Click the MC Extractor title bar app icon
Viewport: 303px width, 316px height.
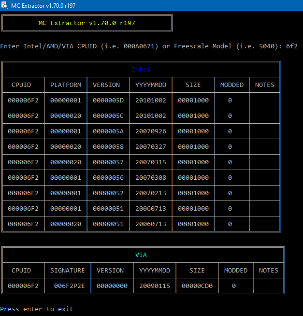(x=4, y=5)
